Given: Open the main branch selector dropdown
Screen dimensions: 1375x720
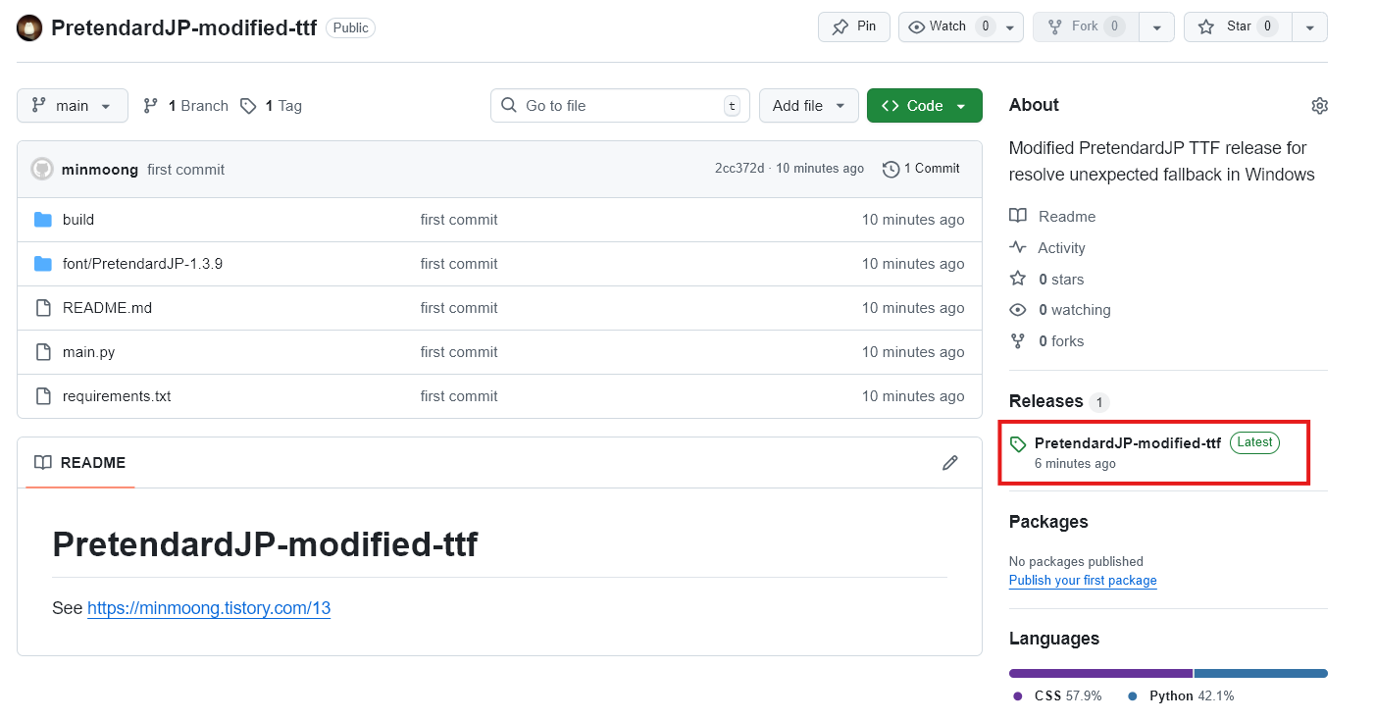Looking at the screenshot, I should tap(73, 105).
